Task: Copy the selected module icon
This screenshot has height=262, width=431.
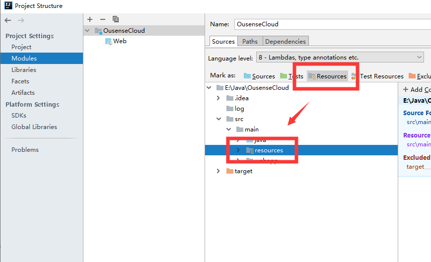Action: click(x=116, y=19)
